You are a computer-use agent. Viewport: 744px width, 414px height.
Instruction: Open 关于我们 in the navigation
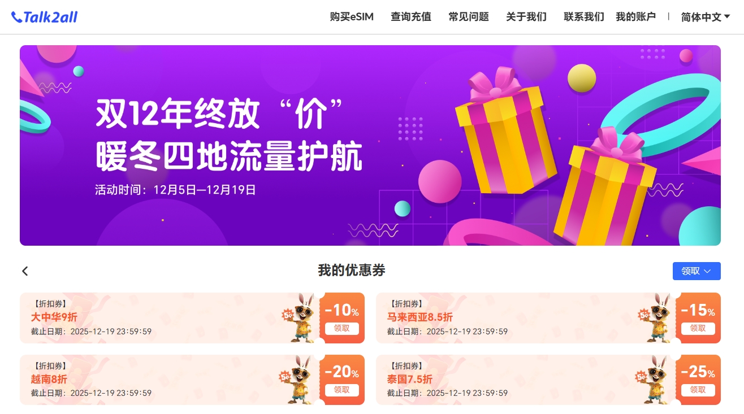[526, 17]
